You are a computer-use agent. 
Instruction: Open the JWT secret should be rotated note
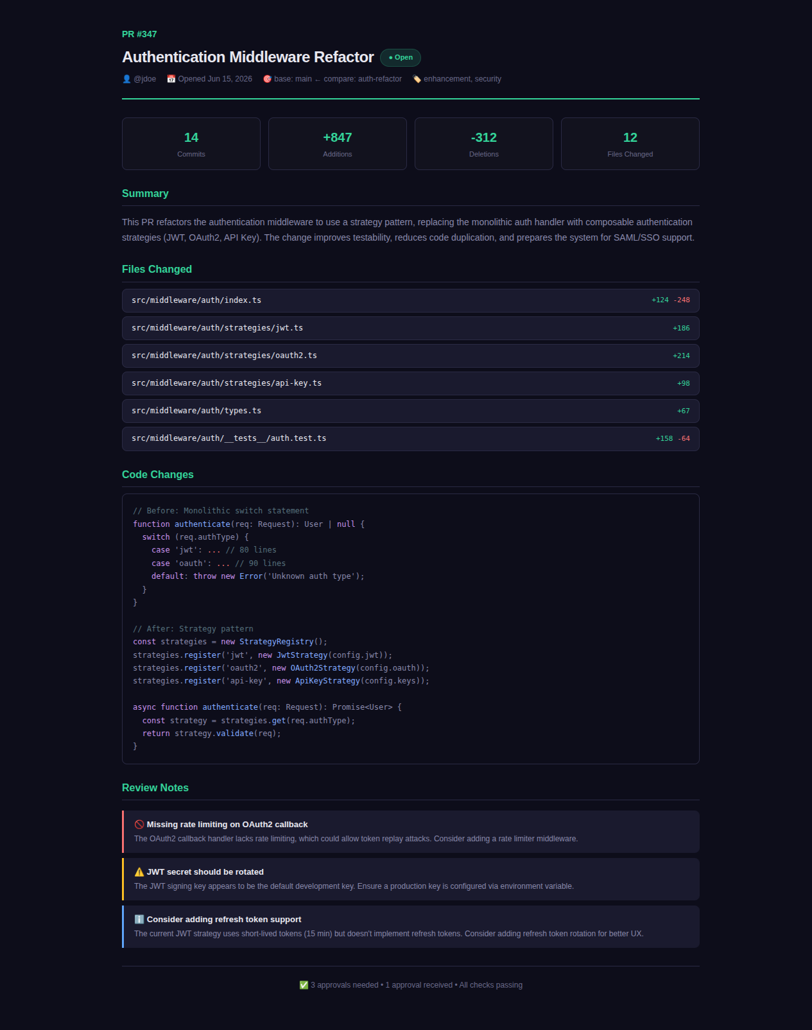pyautogui.click(x=411, y=879)
